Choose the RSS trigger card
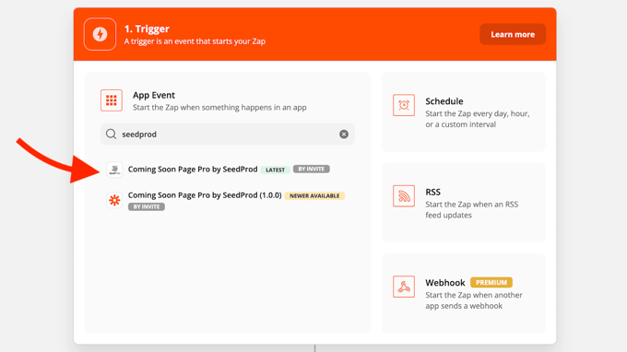Screen dimensions: 627x352 click(x=463, y=203)
